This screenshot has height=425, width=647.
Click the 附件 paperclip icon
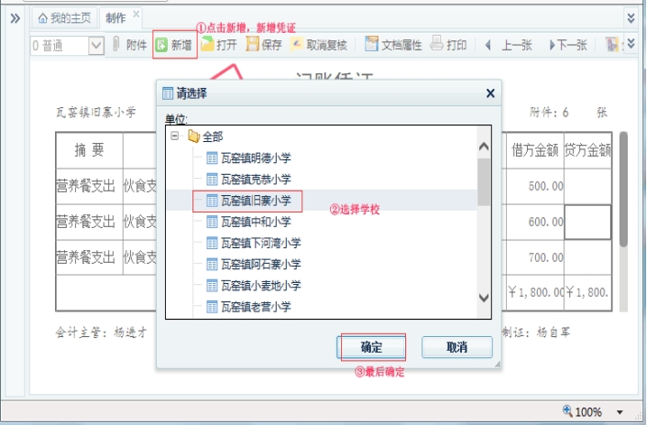116,44
